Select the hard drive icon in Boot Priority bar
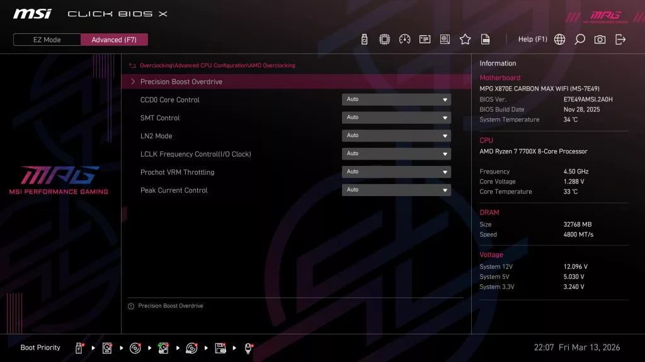The image size is (645, 362). [106, 347]
